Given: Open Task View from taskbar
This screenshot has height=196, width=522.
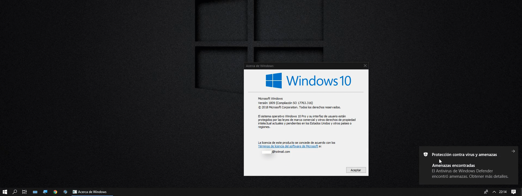Looking at the screenshot, I should coord(24,192).
